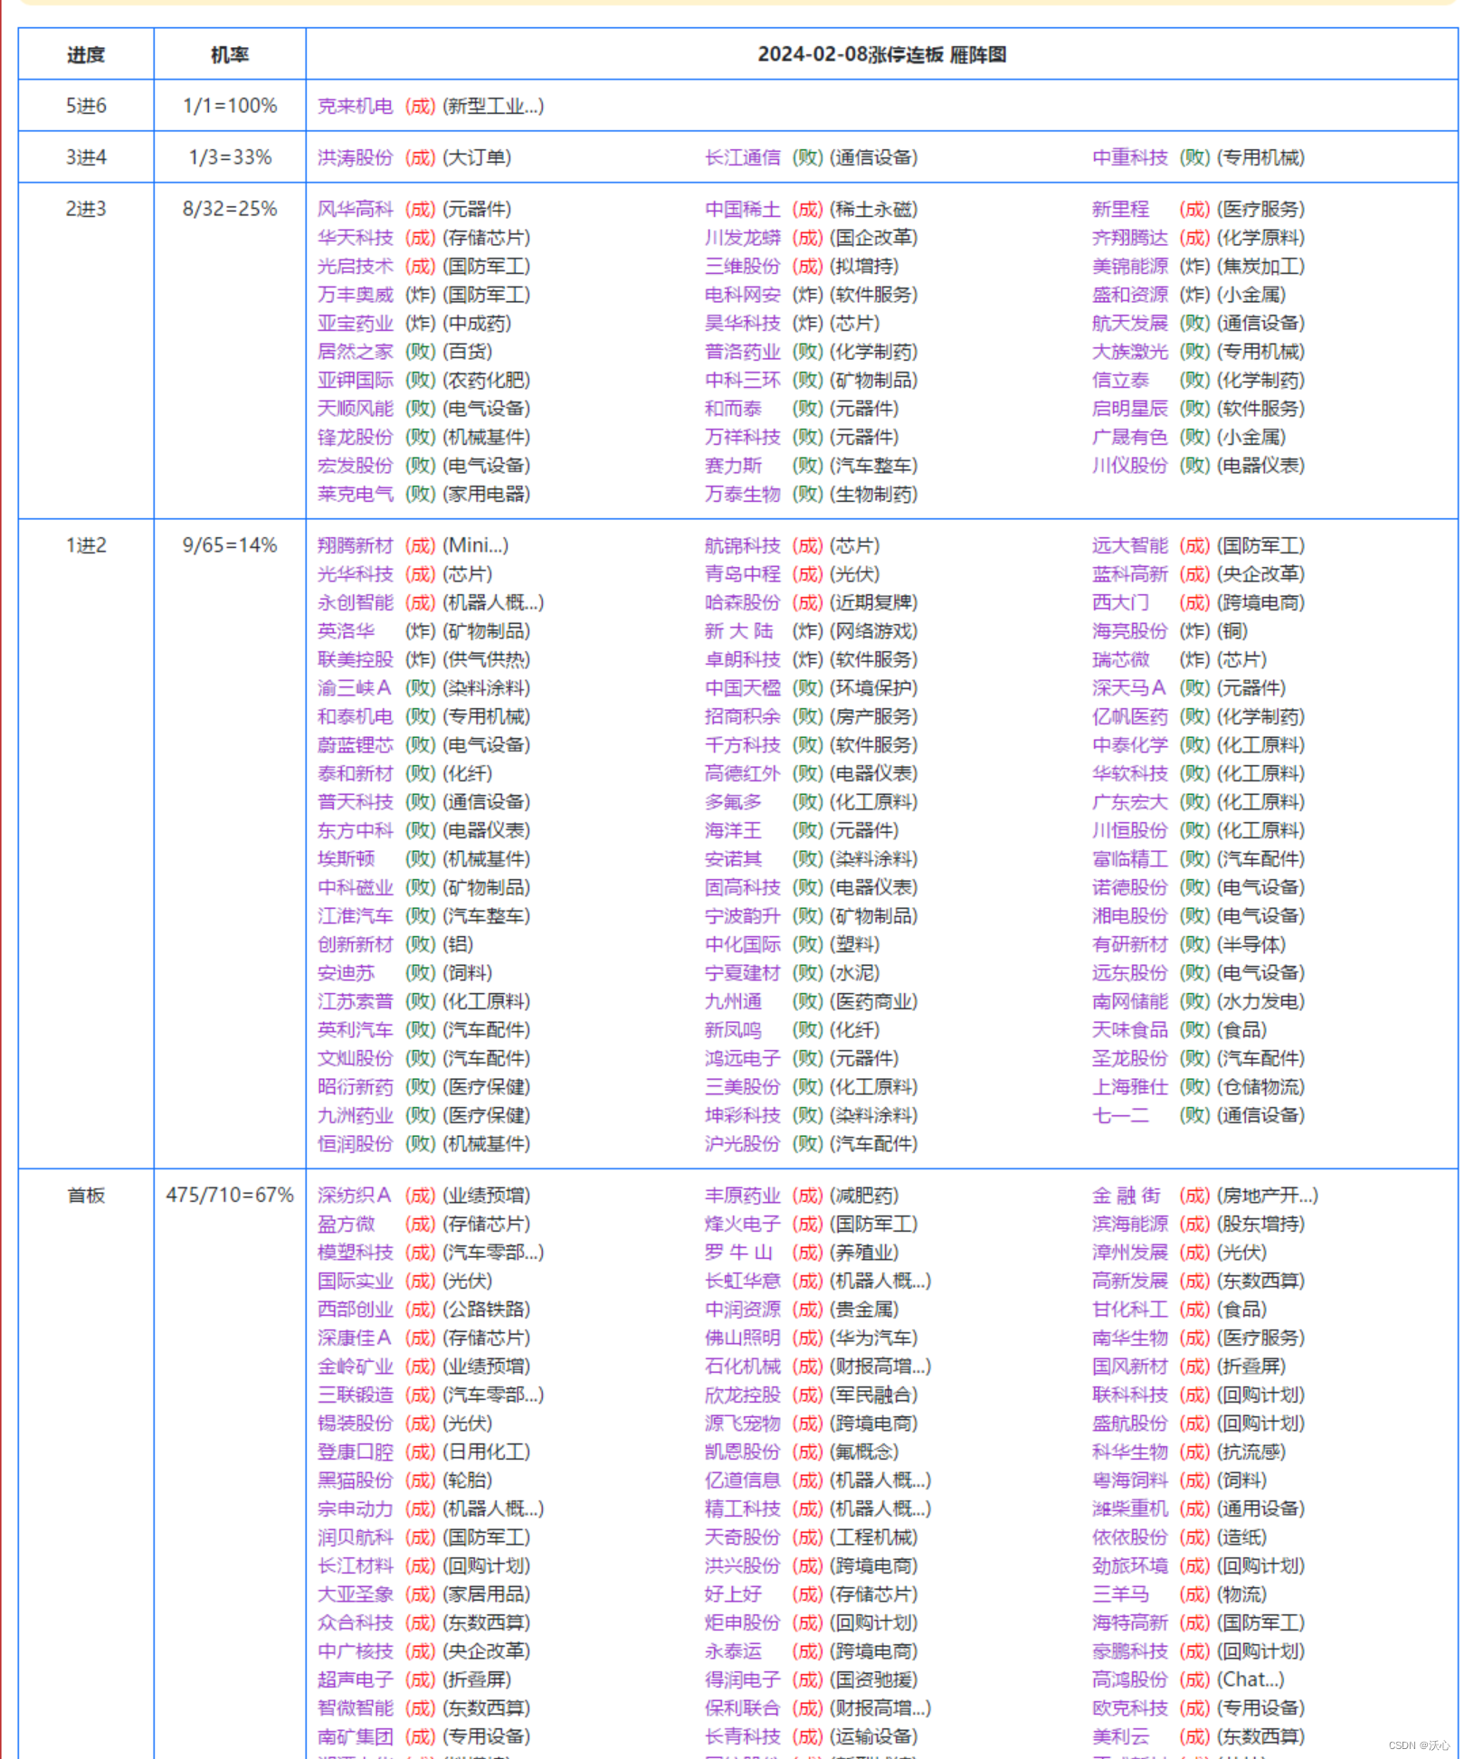Open 万泰生物 stock link

[742, 494]
